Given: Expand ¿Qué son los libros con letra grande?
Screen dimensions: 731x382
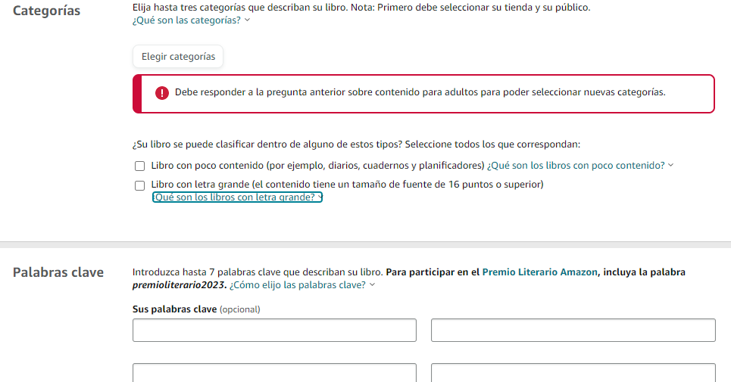Looking at the screenshot, I should (237, 197).
